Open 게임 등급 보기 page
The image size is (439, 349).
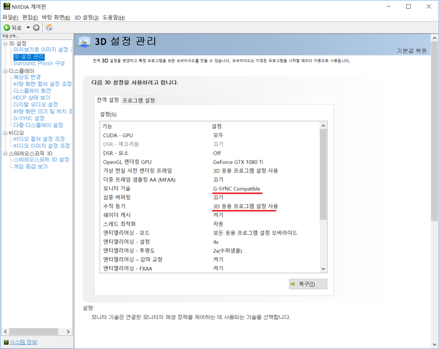coord(31,166)
